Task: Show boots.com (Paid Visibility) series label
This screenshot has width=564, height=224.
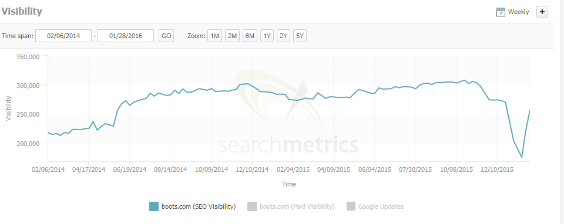Action: click(x=297, y=206)
